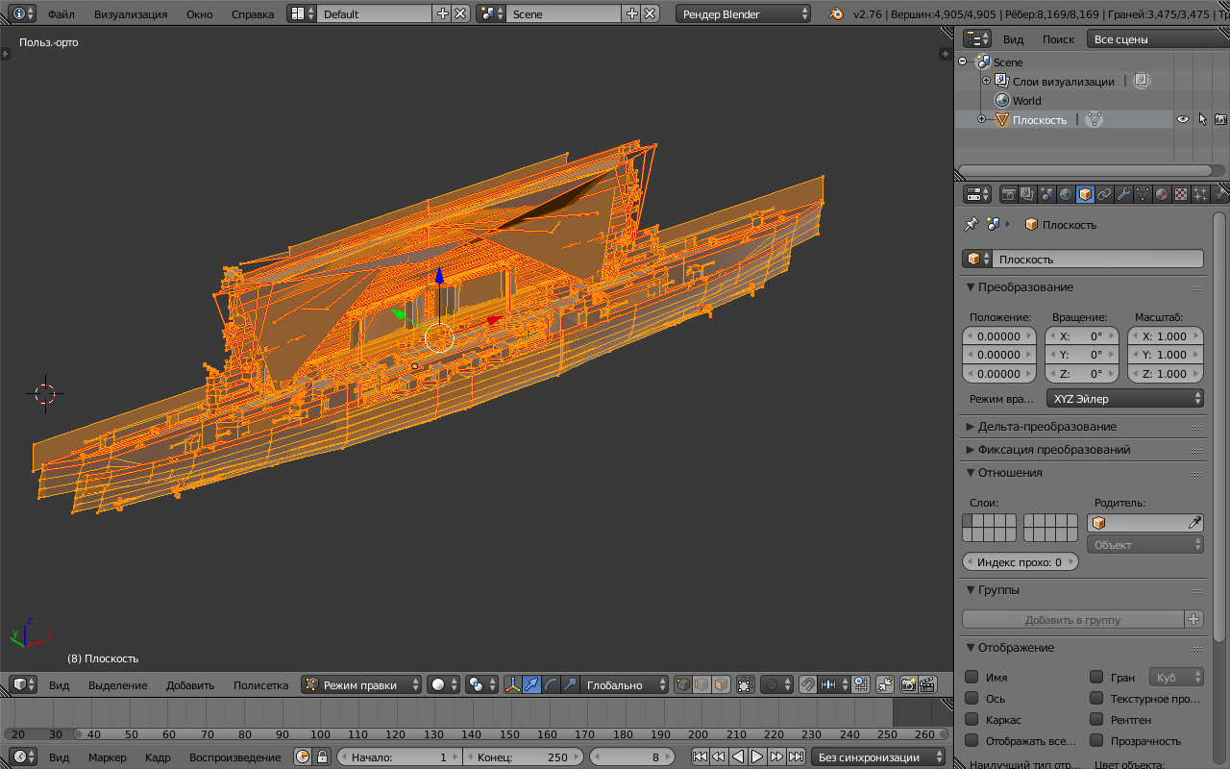
Task: Open the Render properties camera tab
Action: [x=1009, y=194]
